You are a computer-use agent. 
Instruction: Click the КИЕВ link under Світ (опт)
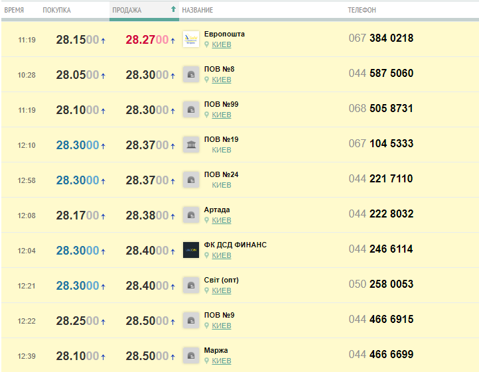(222, 290)
